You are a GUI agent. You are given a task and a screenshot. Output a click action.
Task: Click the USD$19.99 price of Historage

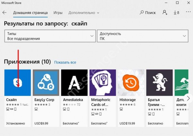pyautogui.click(x=127, y=123)
